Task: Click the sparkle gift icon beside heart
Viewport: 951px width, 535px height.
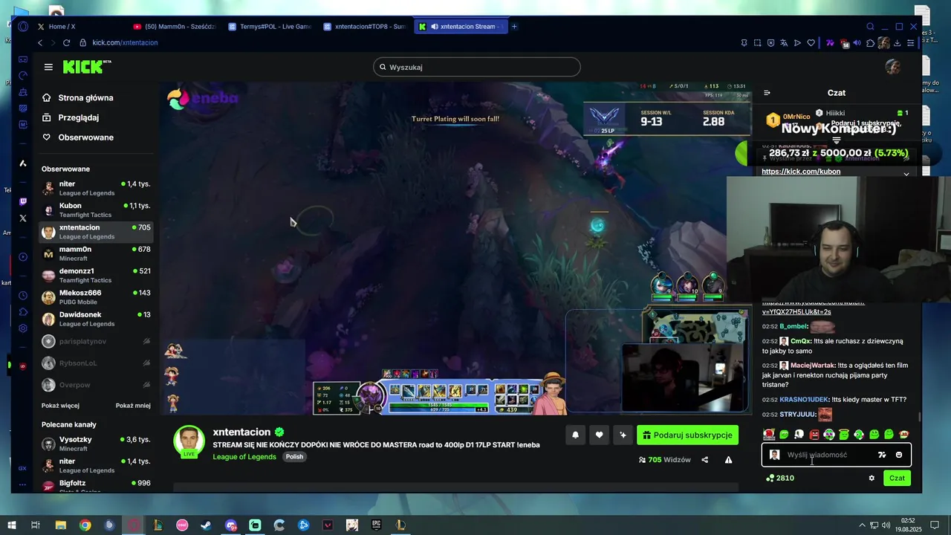Action: point(623,435)
